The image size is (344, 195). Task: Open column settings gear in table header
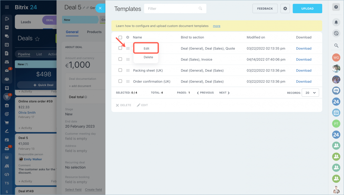coord(128,37)
